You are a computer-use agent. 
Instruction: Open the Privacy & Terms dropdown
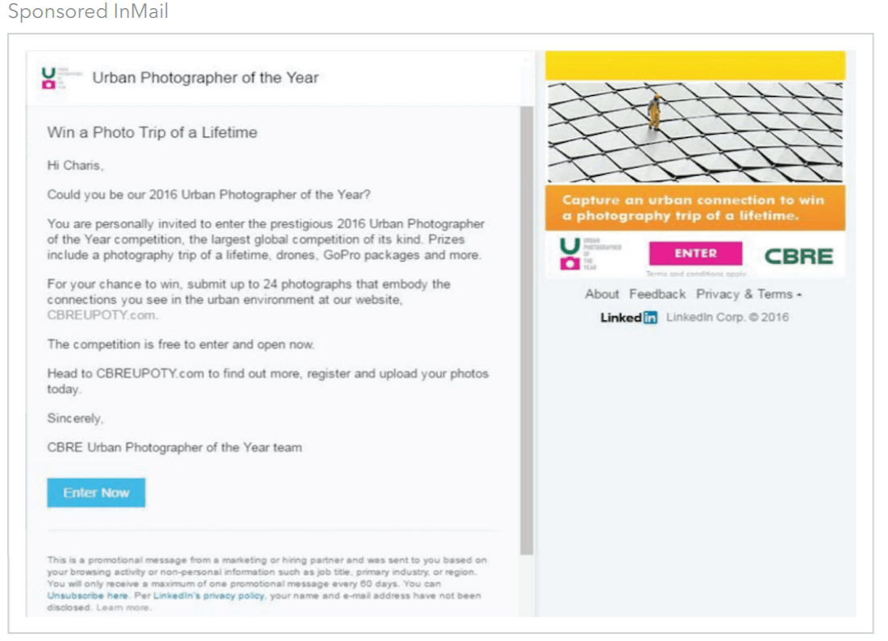coord(748,294)
